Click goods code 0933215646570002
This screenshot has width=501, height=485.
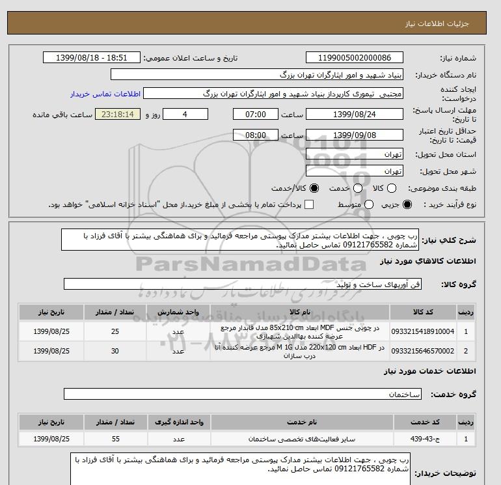(x=423, y=351)
